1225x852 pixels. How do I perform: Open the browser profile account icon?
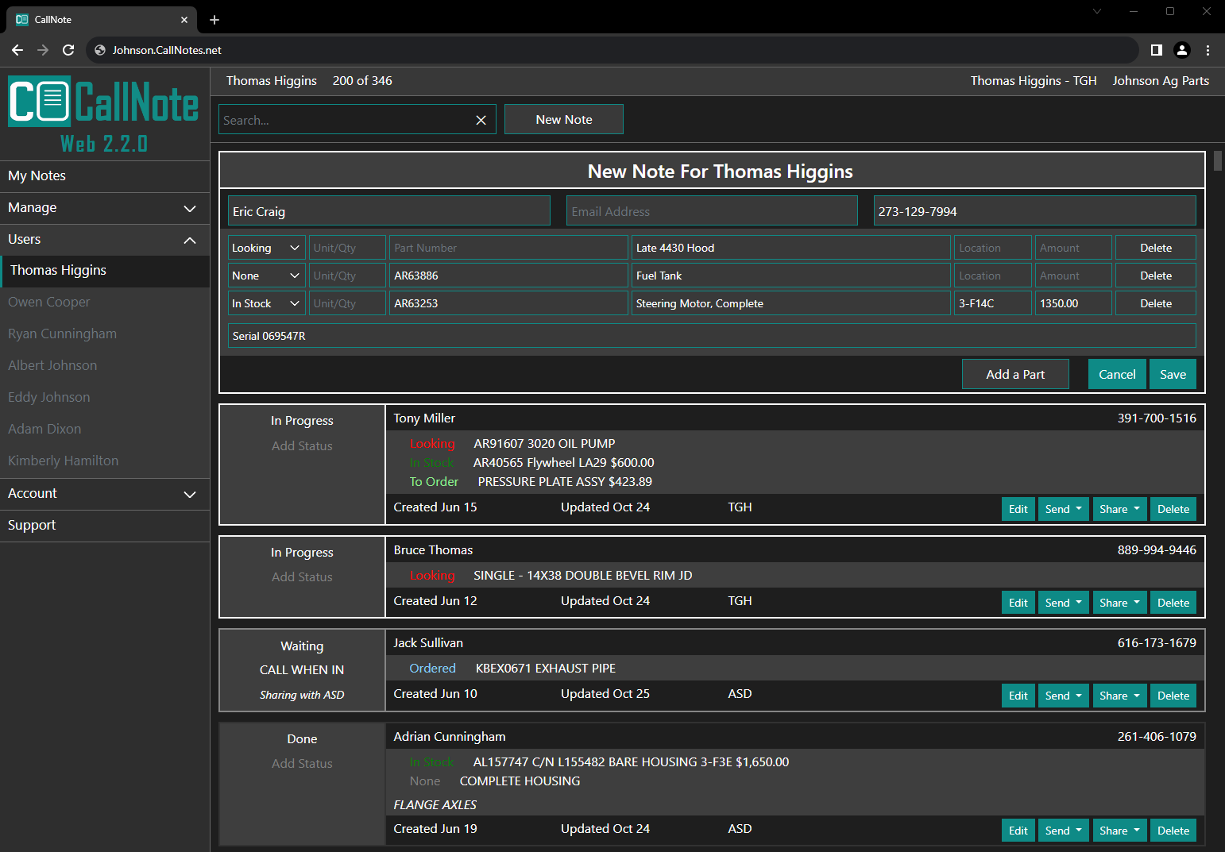point(1182,49)
